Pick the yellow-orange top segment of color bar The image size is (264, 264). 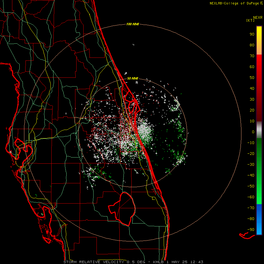coord(259,40)
